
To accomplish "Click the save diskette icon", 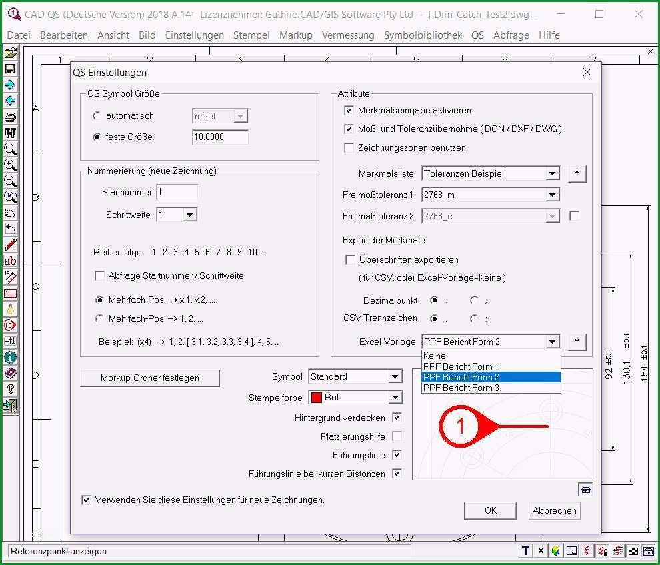I will (x=10, y=69).
